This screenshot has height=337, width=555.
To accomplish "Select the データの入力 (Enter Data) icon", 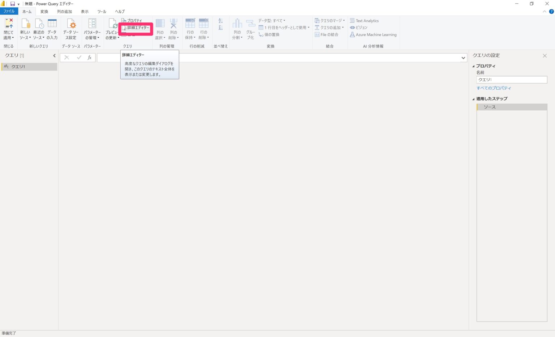I will click(x=52, y=28).
